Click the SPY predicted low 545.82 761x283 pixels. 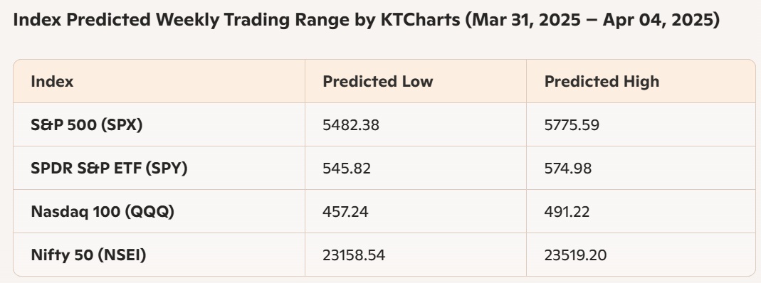347,168
